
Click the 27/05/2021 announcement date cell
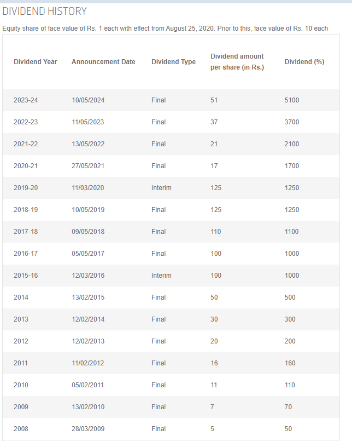point(88,166)
